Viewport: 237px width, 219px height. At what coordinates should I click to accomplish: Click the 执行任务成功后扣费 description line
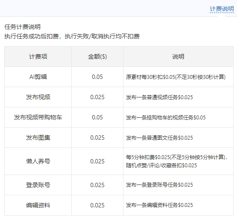[x=72, y=36]
